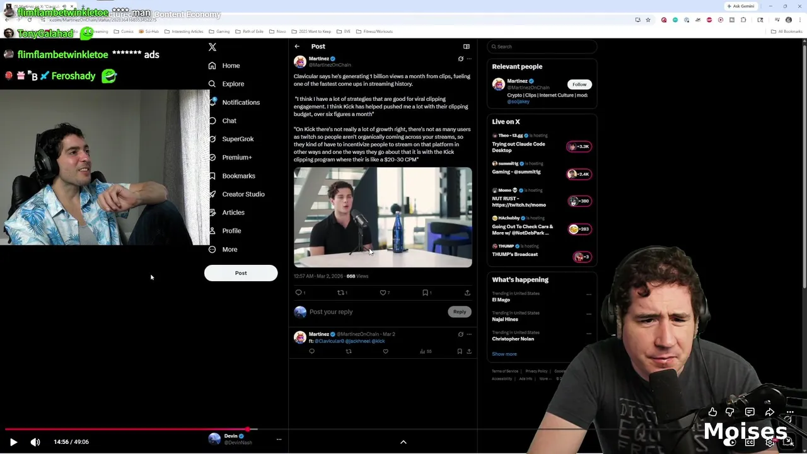Open reader view icon beside Post header
The height and width of the screenshot is (454, 807).
467,46
